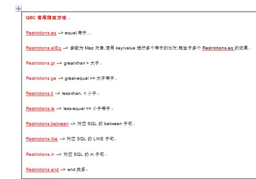Click "参数为 Map 对象" text
Screen dimensions: 256x179
[87, 48]
